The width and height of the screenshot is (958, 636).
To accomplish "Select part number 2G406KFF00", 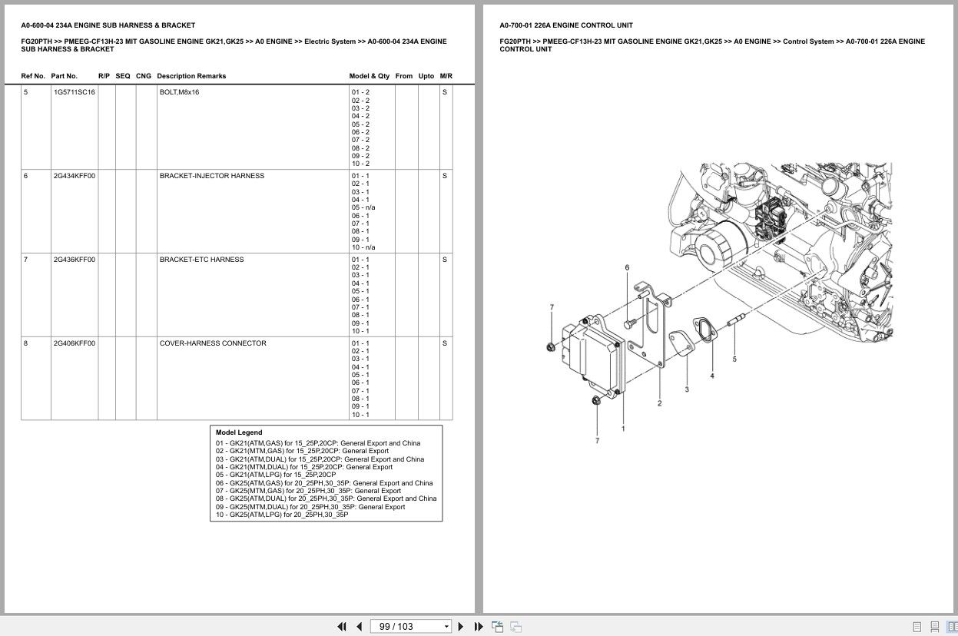I will 75,343.
